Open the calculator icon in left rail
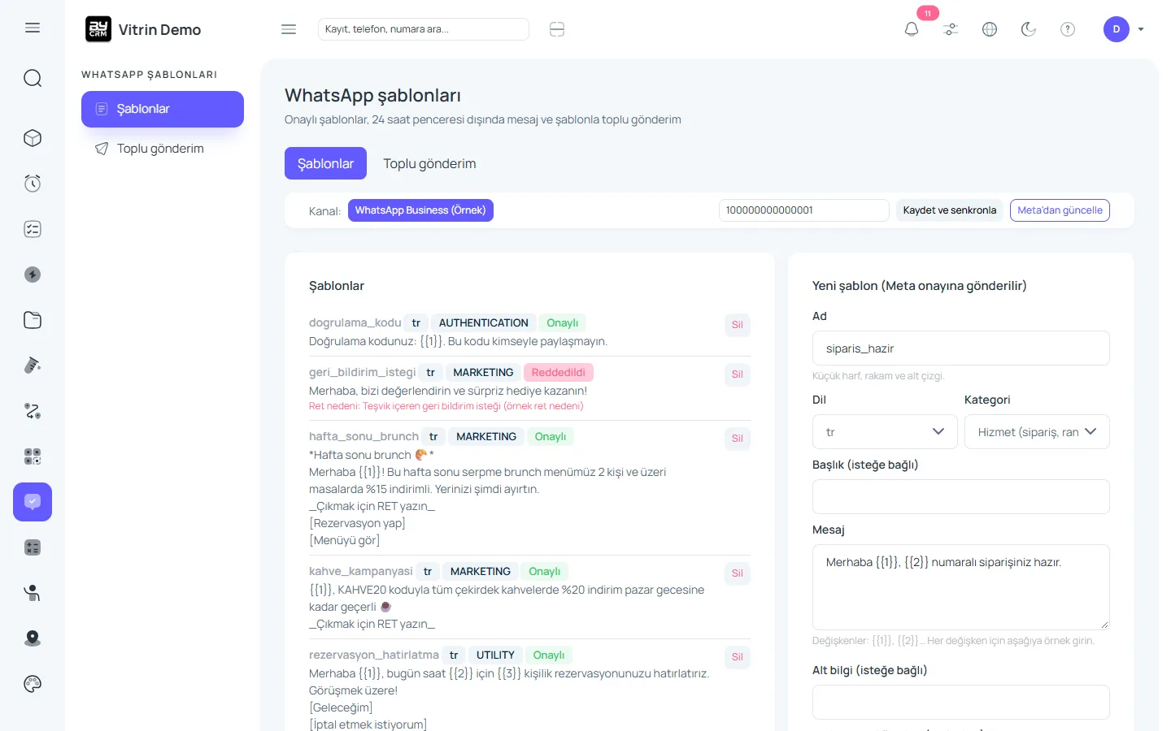The image size is (1171, 731). pos(33,547)
